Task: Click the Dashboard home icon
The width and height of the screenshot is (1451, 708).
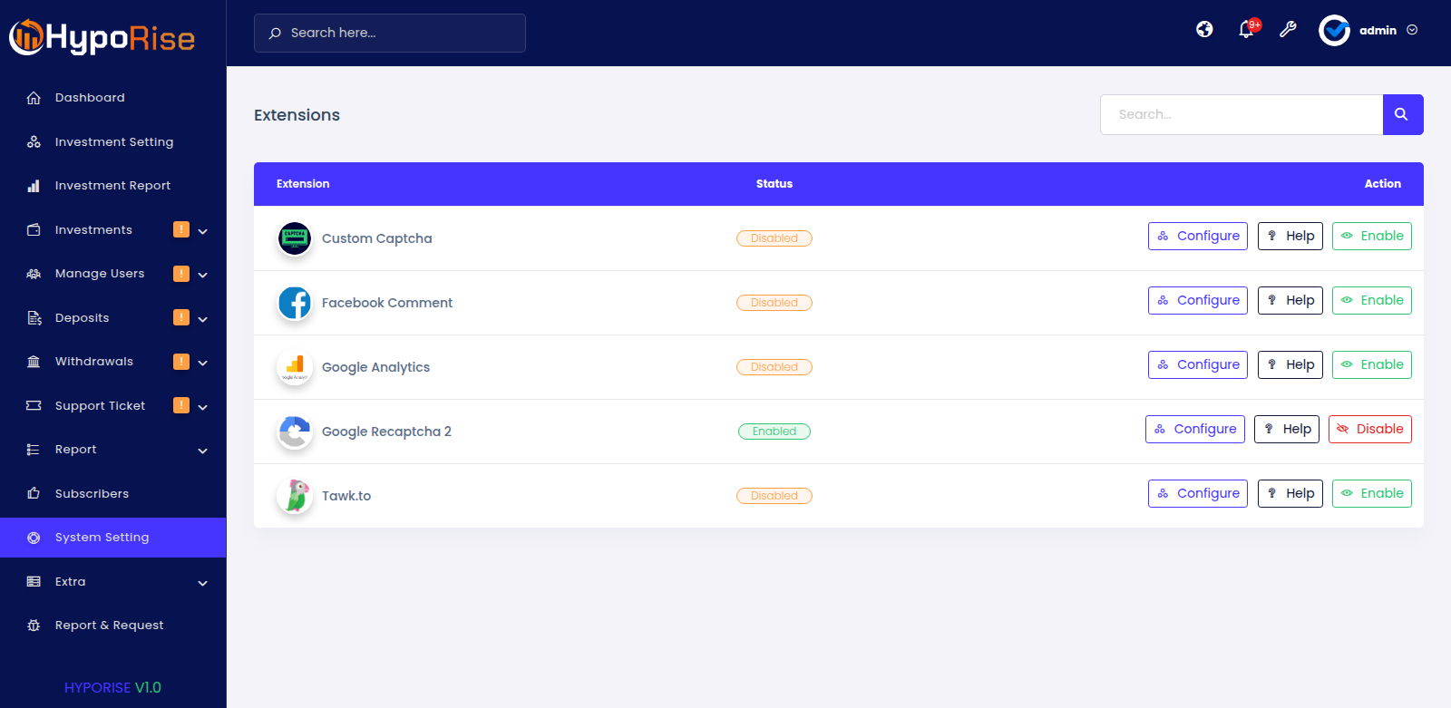Action: point(34,98)
